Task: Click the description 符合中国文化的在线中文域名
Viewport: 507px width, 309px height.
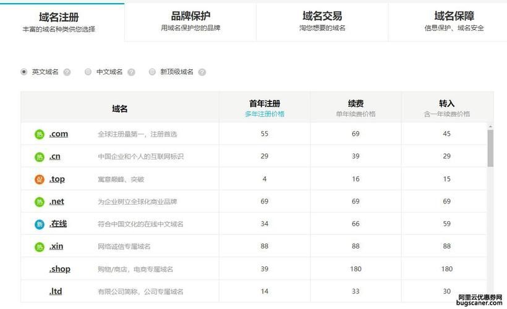Action: pos(140,224)
